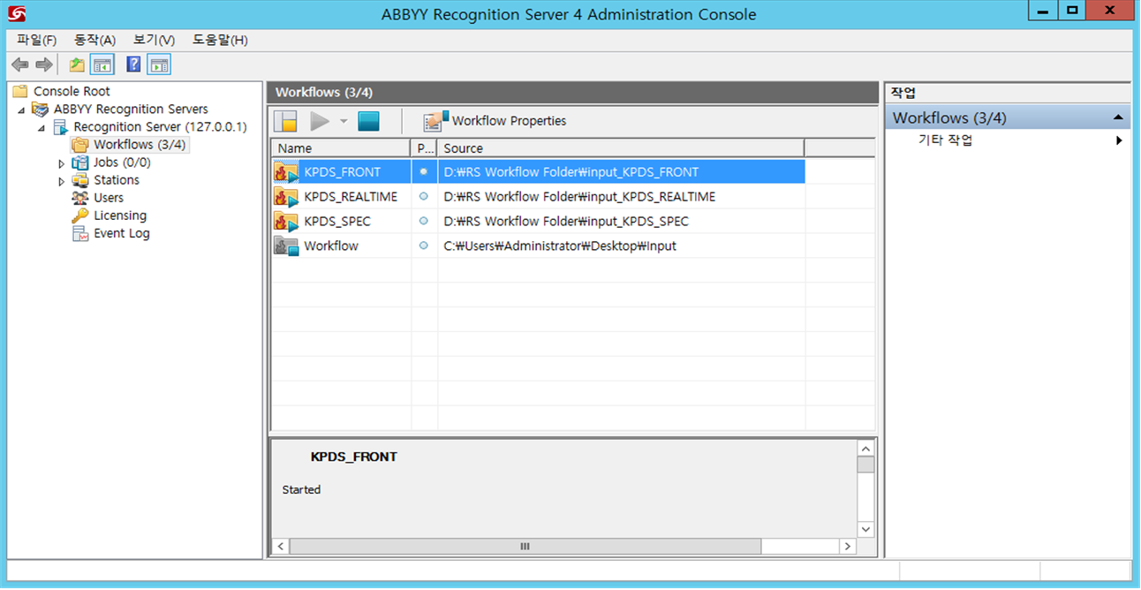Open the 동작(A) menu

pyautogui.click(x=95, y=40)
